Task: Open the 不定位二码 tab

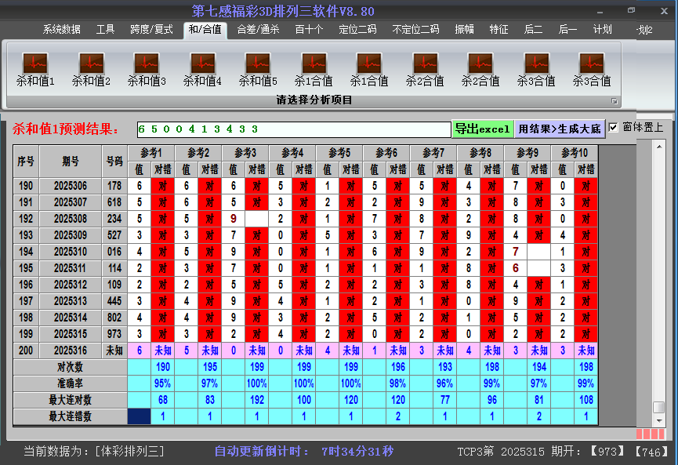Action: click(x=415, y=30)
